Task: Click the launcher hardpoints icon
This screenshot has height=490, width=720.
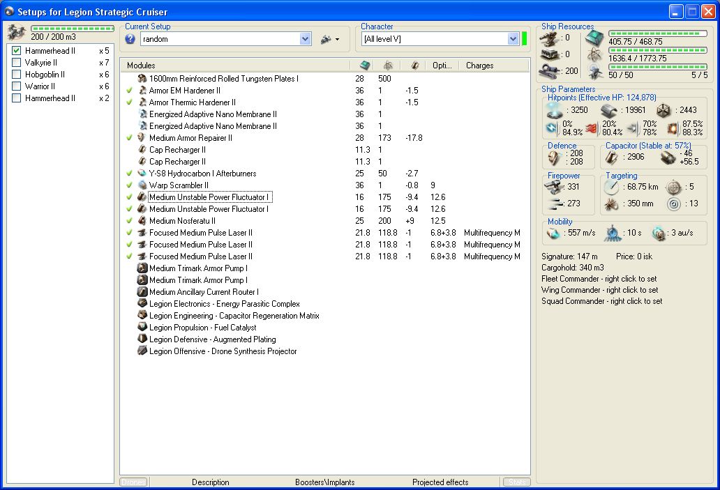Action: tap(550, 54)
